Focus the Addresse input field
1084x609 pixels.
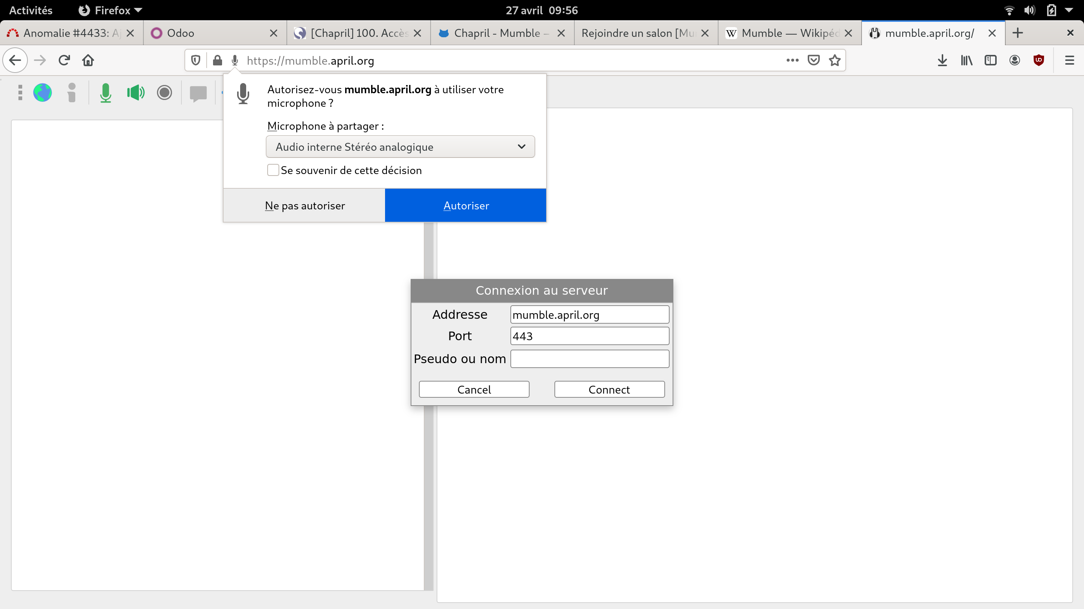point(589,315)
